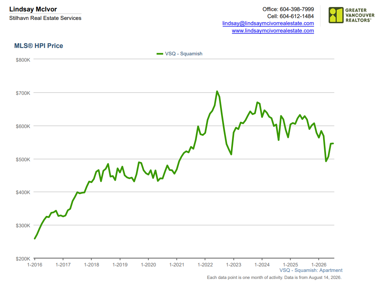Viewport: 377px width, 283px height.
Task: Click the Cell phone number 604-612-1484
Action: (297, 16)
